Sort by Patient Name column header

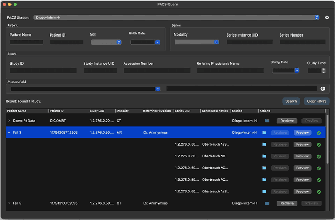(x=27, y=111)
